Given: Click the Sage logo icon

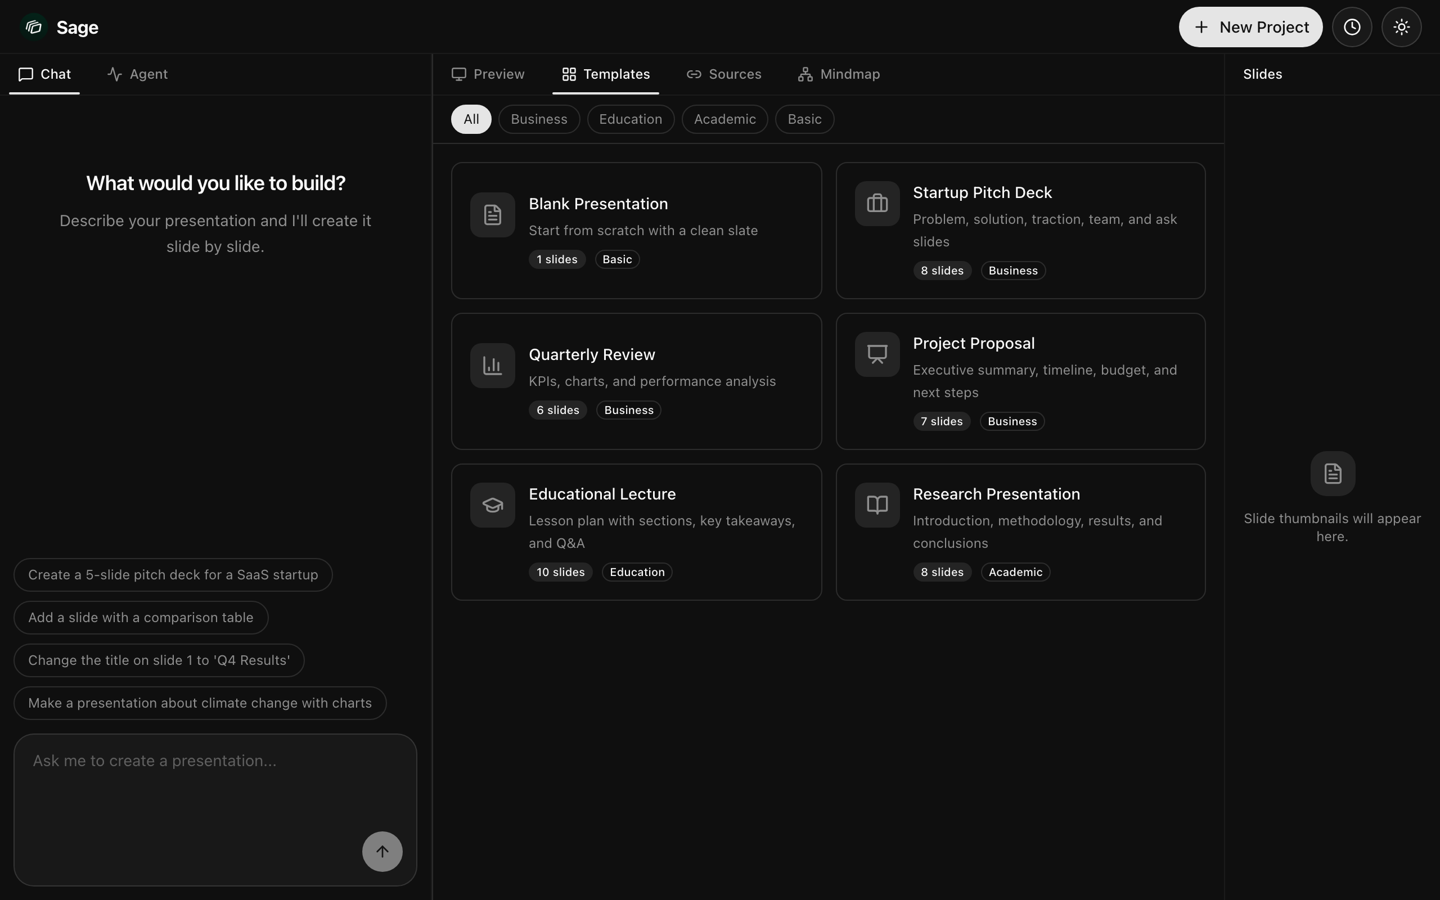Looking at the screenshot, I should pyautogui.click(x=34, y=27).
